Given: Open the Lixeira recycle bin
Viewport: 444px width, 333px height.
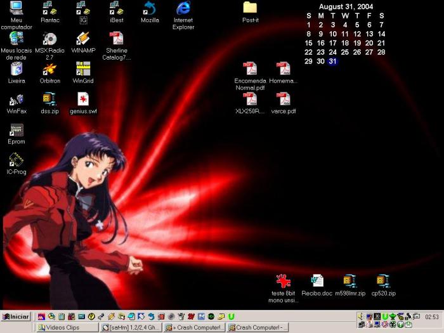Looking at the screenshot, I should point(16,73).
